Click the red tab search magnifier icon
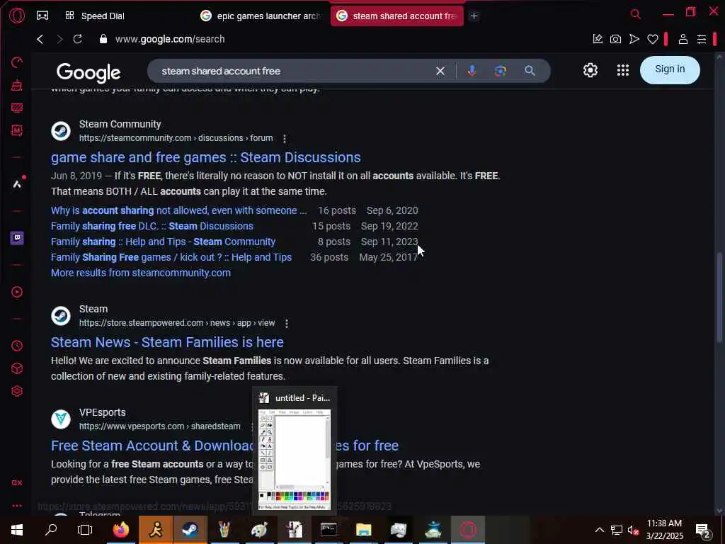Image resolution: width=725 pixels, height=544 pixels. pos(636,14)
